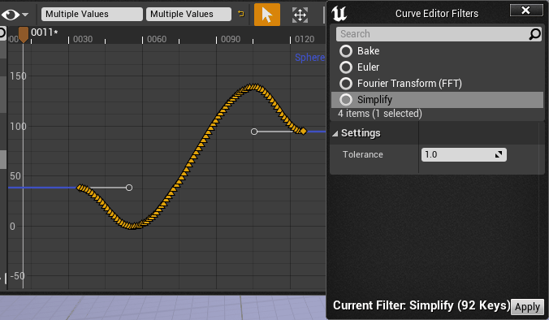Collapse the Settings section
The height and width of the screenshot is (320, 549).
[335, 133]
